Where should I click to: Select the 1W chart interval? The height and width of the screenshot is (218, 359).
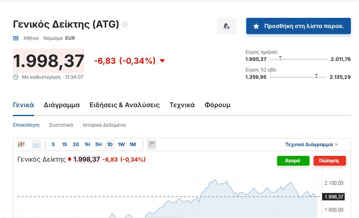[x=121, y=144]
